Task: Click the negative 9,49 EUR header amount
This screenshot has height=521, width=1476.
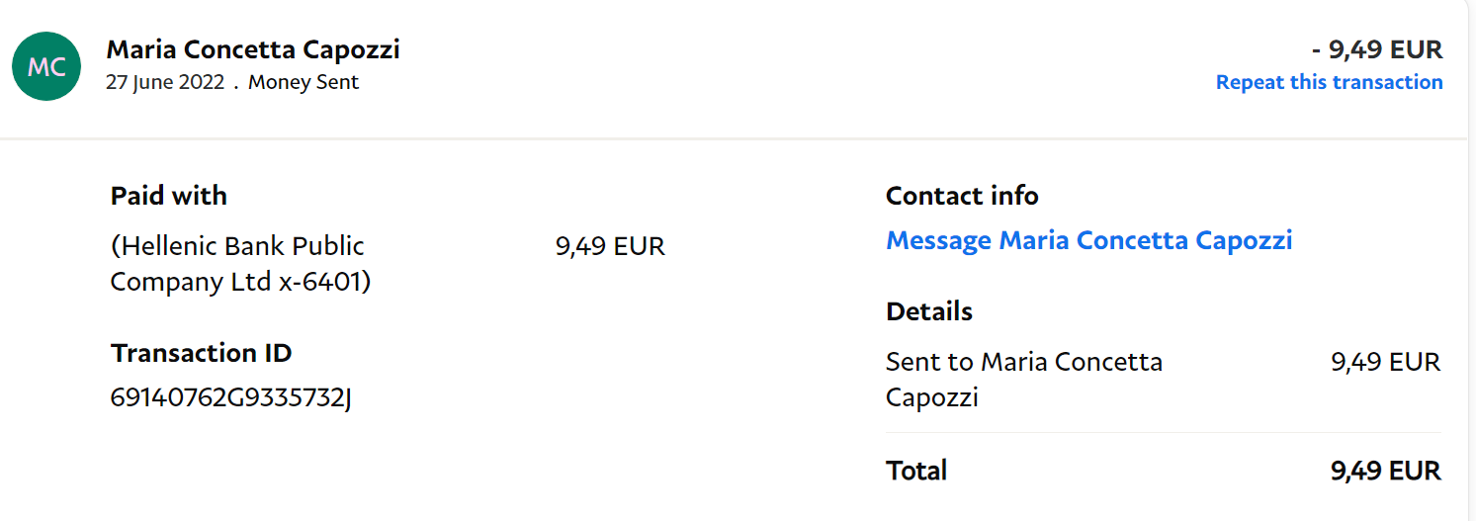Action: [x=1377, y=49]
